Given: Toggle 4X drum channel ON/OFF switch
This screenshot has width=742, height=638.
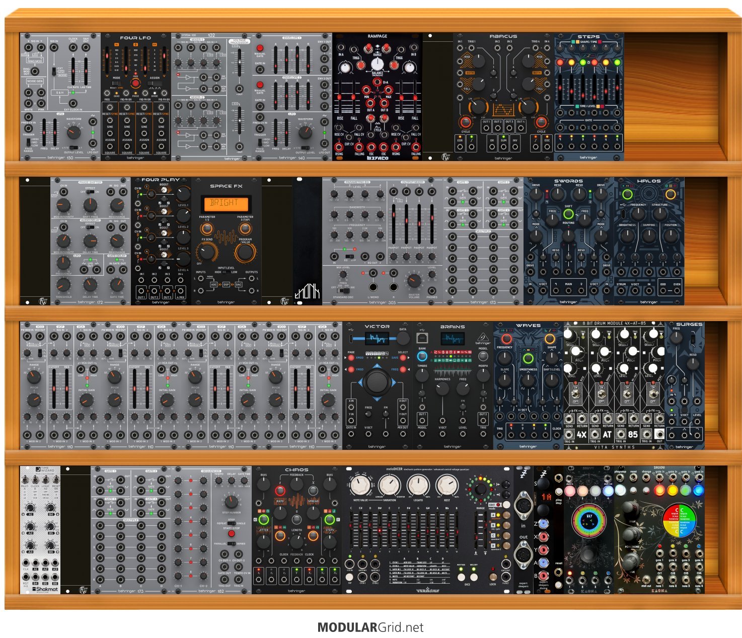Looking at the screenshot, I should pos(575,393).
